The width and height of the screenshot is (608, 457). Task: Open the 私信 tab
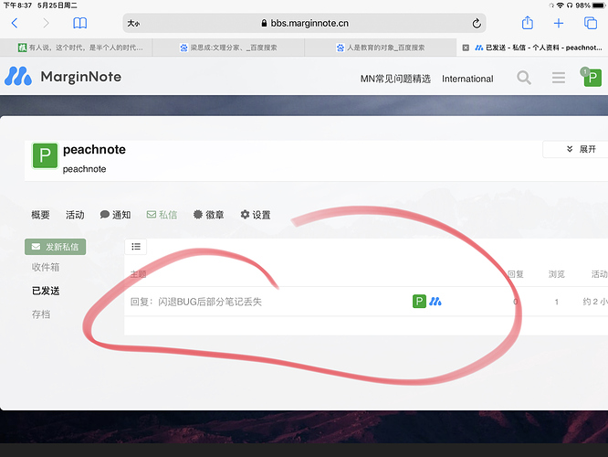162,215
